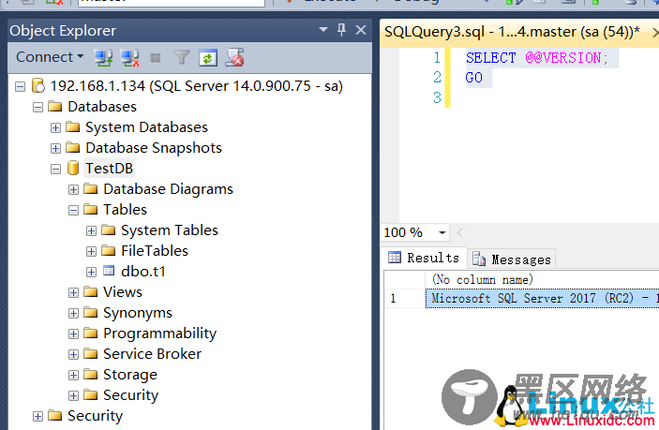
Task: Expand the System Tables folder
Action: (x=91, y=230)
